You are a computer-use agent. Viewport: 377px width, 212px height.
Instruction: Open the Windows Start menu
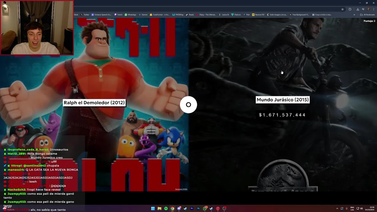[x=153, y=208]
